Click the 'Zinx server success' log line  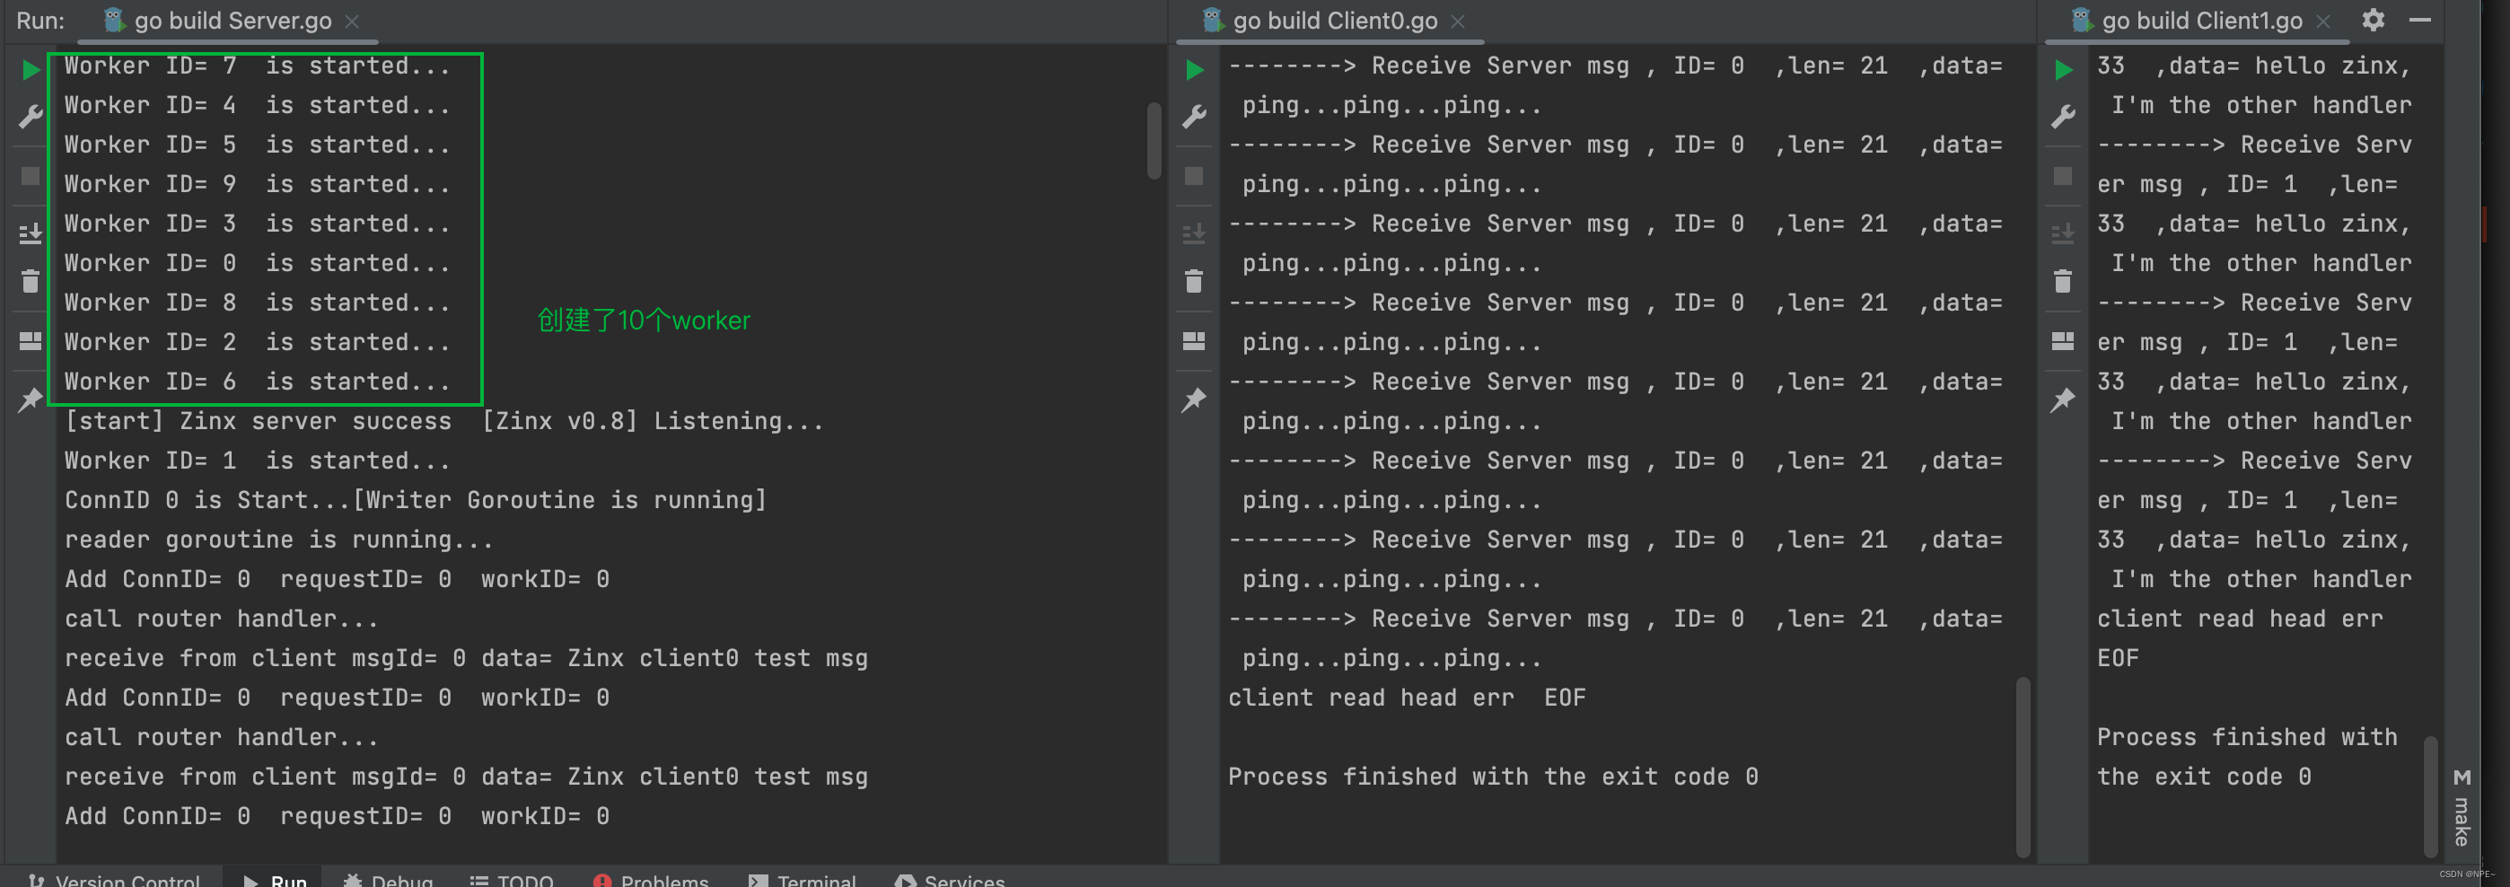[444, 421]
